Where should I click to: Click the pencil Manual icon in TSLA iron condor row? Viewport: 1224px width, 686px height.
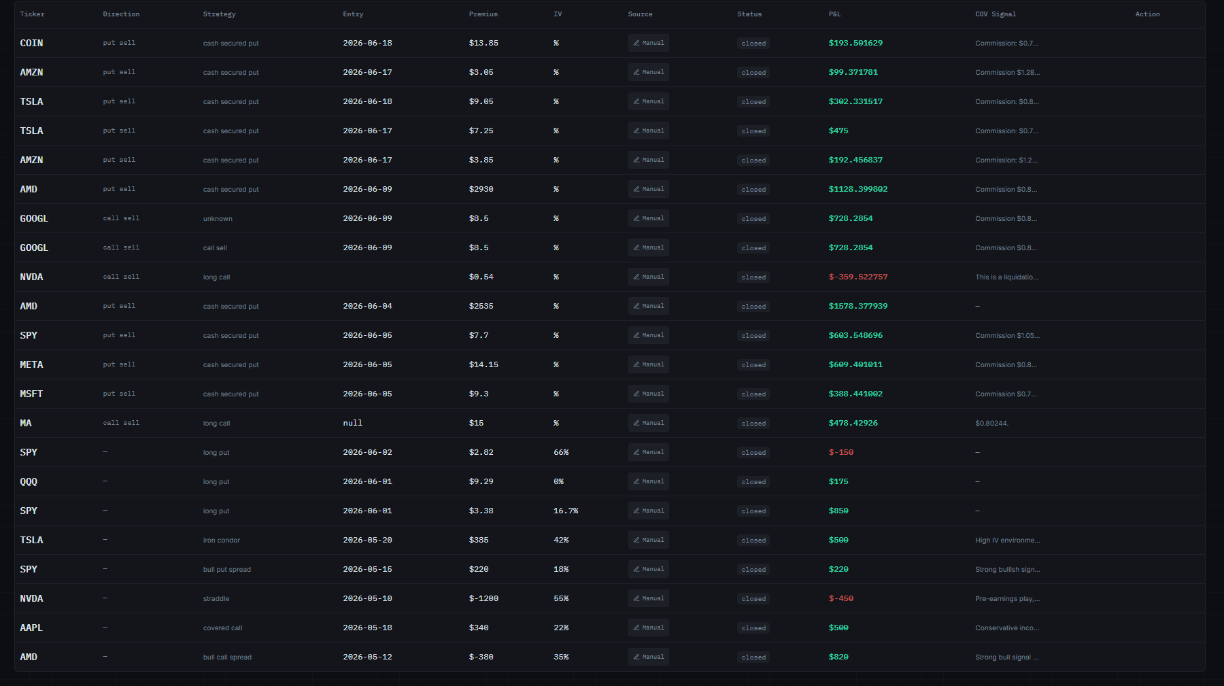(636, 540)
